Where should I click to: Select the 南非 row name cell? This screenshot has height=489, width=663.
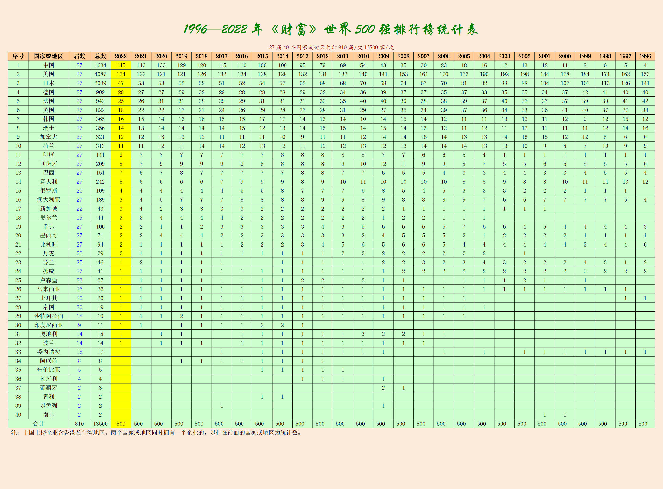49,414
